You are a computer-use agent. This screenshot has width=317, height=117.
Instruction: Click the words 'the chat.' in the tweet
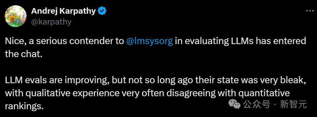click(24, 54)
